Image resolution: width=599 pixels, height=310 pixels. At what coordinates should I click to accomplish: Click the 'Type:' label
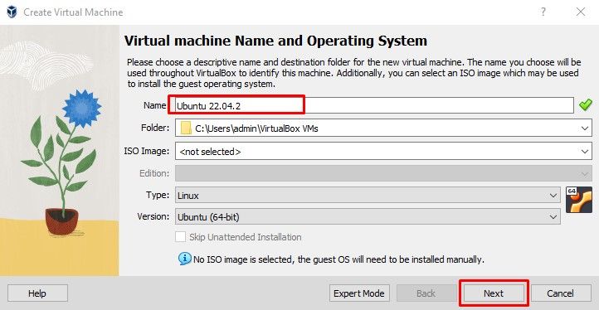[158, 195]
